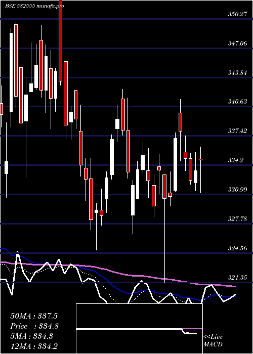Click the candle with long wick to 321.35
Viewport: 253px width, 354px height.
coord(164,187)
